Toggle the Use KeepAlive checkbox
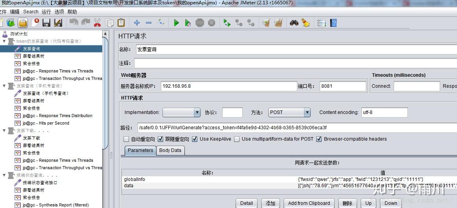The width and height of the screenshot is (457, 208). (195, 139)
